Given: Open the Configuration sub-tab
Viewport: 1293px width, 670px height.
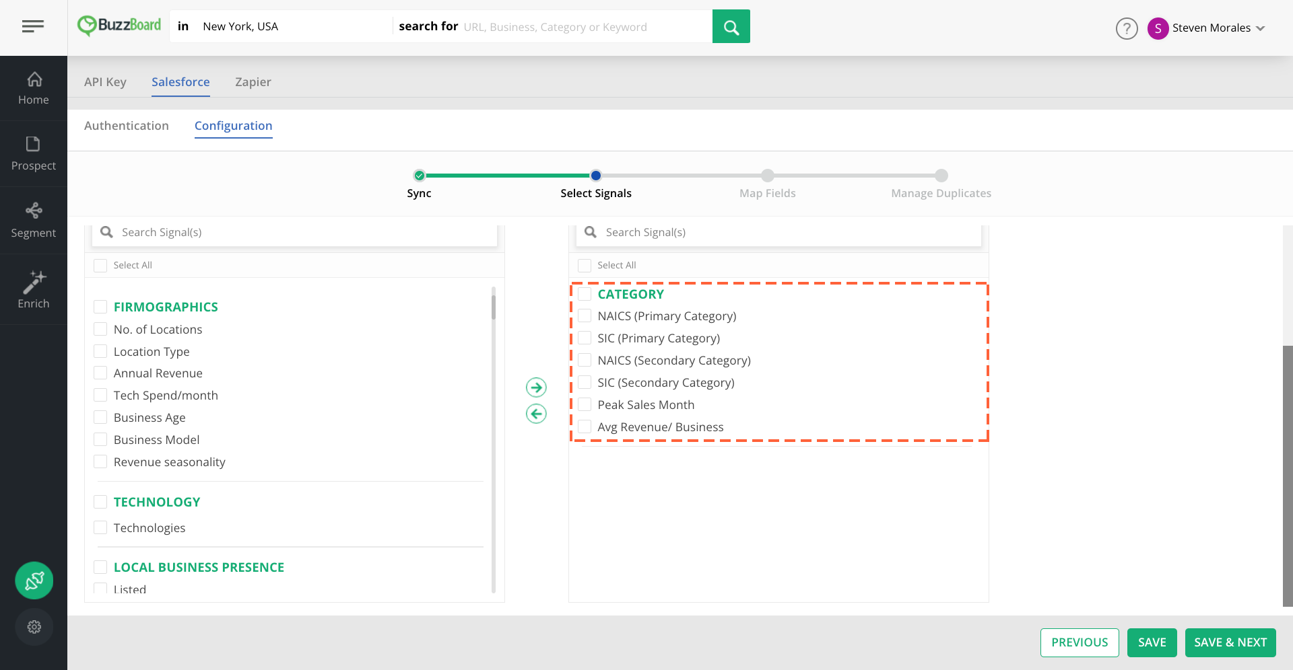Looking at the screenshot, I should point(234,126).
